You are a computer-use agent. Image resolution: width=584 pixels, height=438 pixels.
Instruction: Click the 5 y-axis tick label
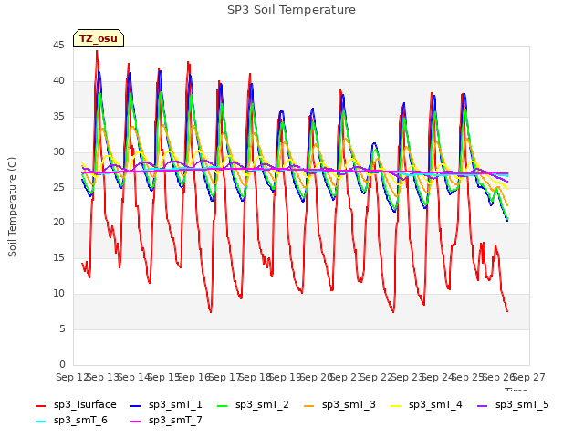click(62, 328)
